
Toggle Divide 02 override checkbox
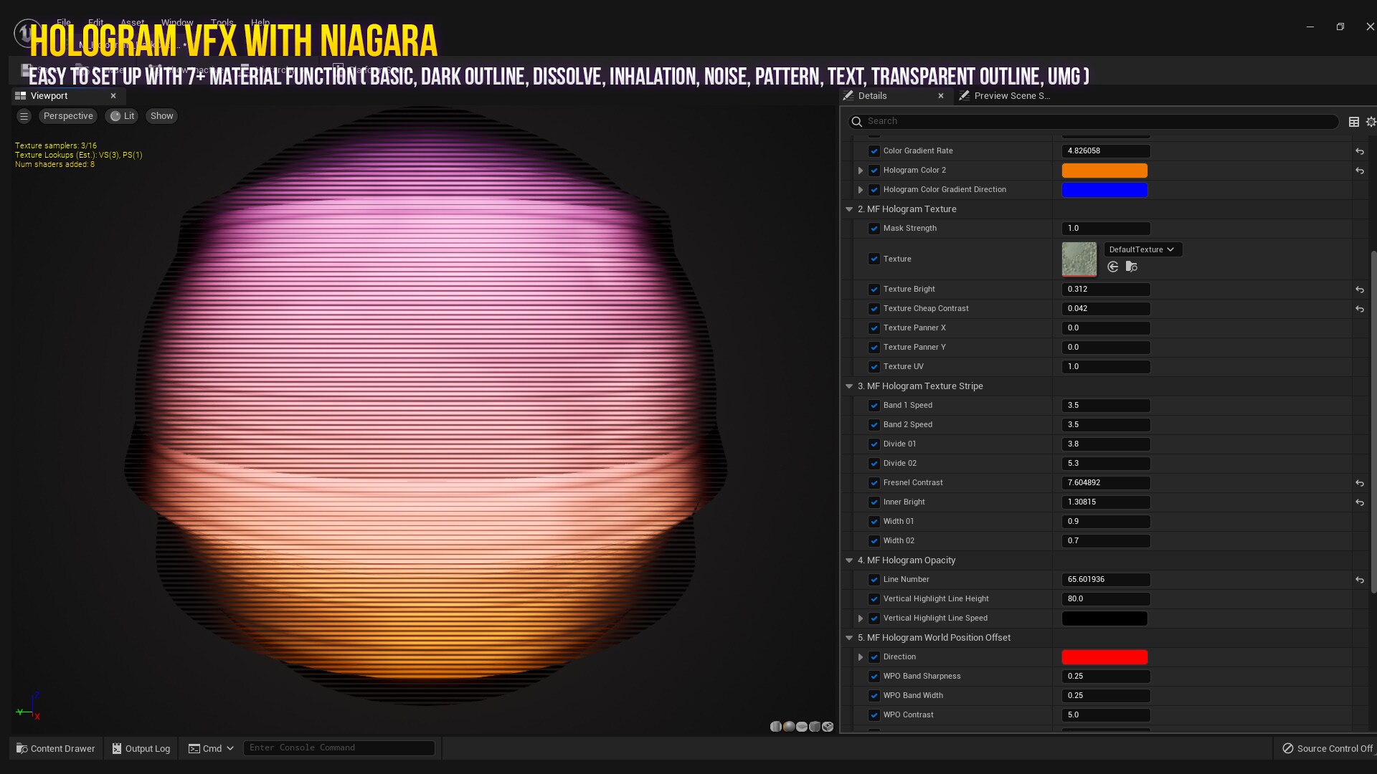(x=874, y=464)
